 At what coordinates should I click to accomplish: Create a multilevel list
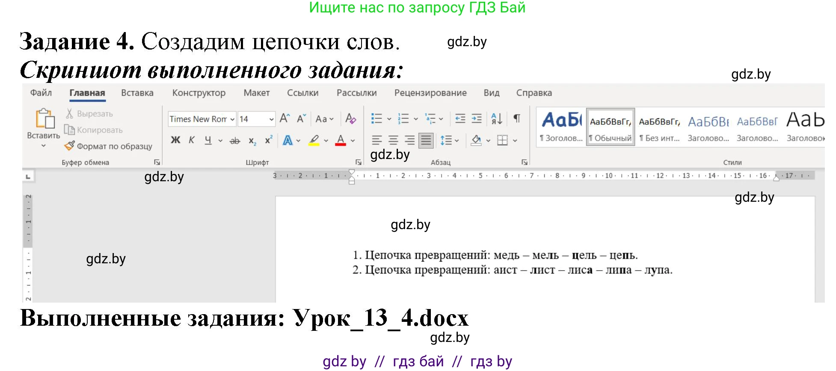pyautogui.click(x=430, y=118)
